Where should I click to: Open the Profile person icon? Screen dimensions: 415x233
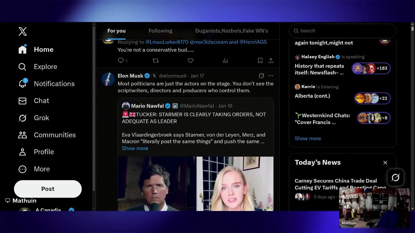(x=22, y=152)
